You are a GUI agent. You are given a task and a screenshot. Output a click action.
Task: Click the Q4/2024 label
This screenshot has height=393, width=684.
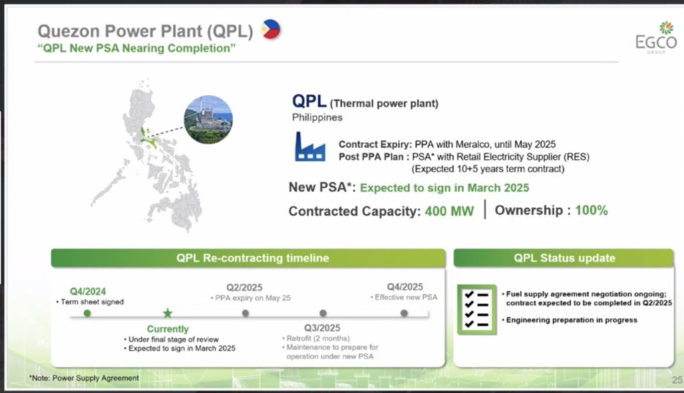coord(88,292)
